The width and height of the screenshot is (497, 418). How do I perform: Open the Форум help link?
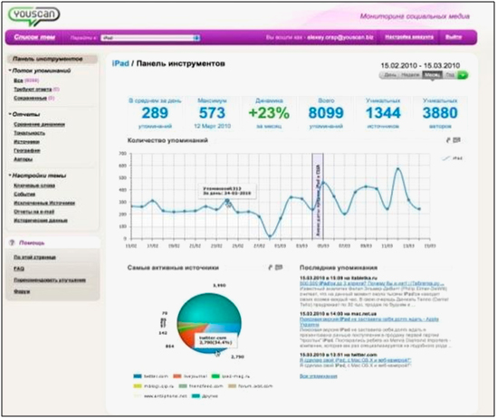coord(22,291)
